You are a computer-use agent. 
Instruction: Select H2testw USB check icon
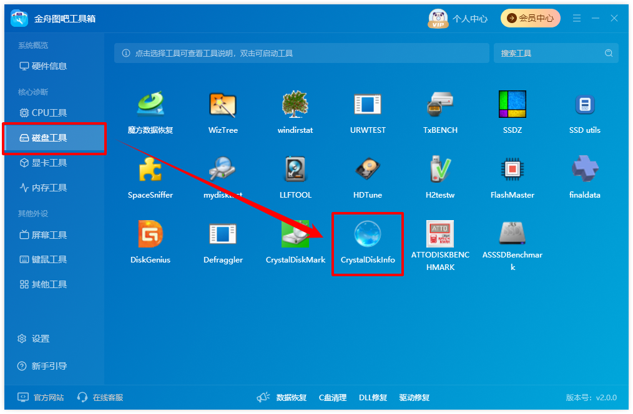coord(440,169)
